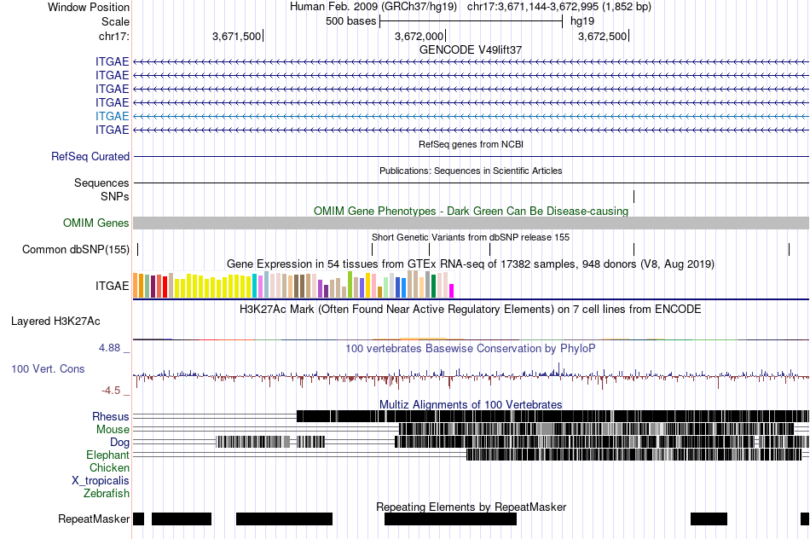Open the RefSeq genes from NCBI title
This screenshot has width=810, height=539.
(x=471, y=144)
